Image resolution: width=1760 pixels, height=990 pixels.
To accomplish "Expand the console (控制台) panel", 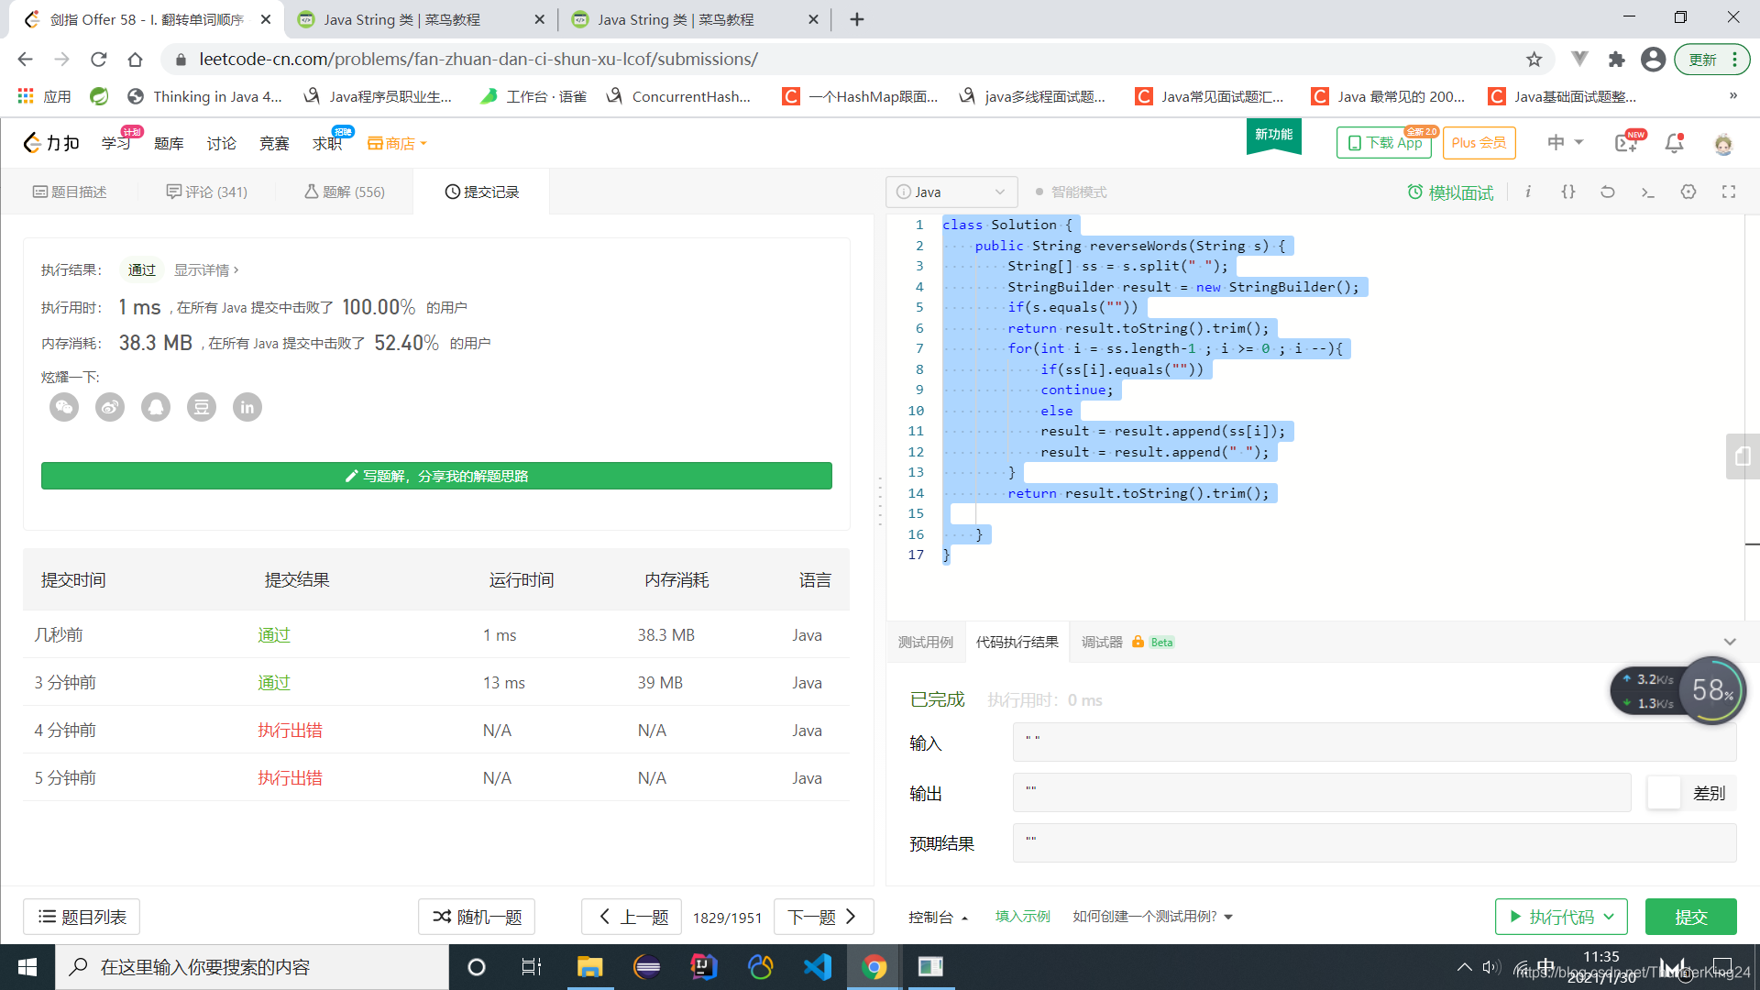I will tap(938, 917).
